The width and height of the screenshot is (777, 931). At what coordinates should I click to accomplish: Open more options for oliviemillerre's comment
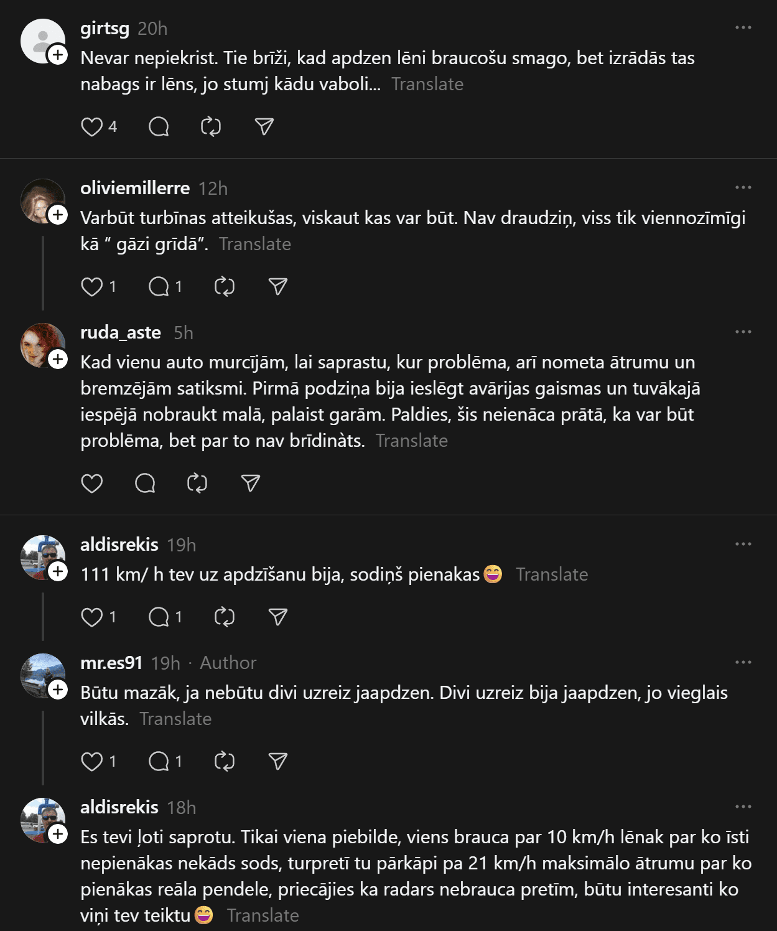(743, 187)
